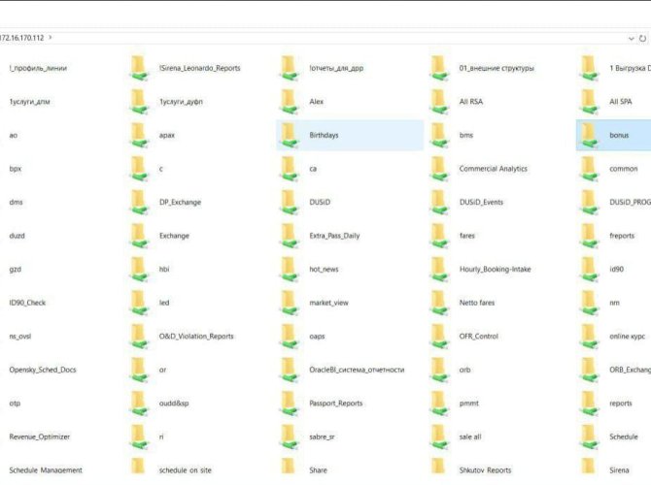
Task: Open the hot_news folder icon
Action: [289, 269]
